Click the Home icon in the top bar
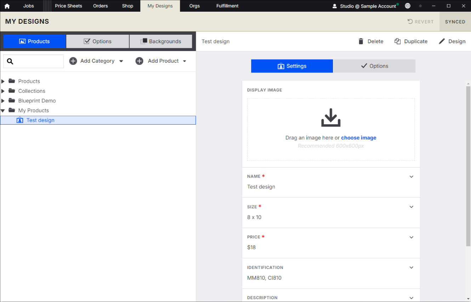471x302 pixels. coord(7,6)
